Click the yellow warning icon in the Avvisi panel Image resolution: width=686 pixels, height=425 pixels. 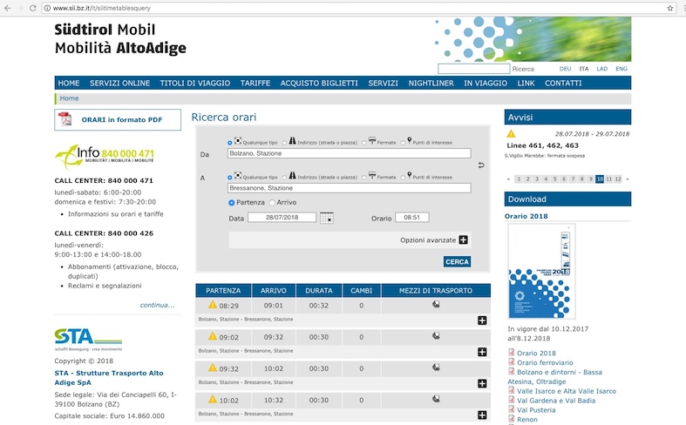[511, 134]
